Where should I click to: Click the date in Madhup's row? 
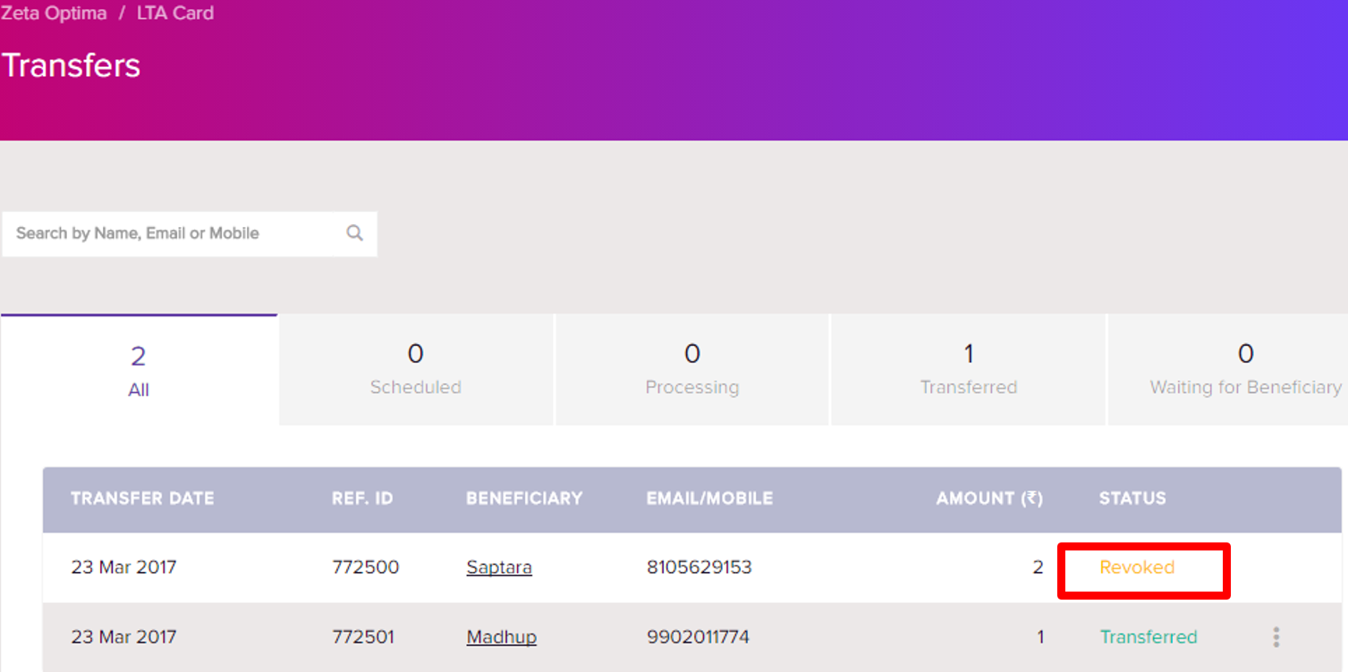123,637
